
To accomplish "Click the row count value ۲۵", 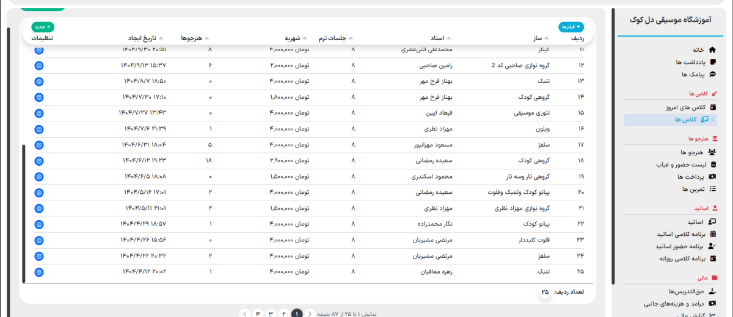I will point(545,292).
